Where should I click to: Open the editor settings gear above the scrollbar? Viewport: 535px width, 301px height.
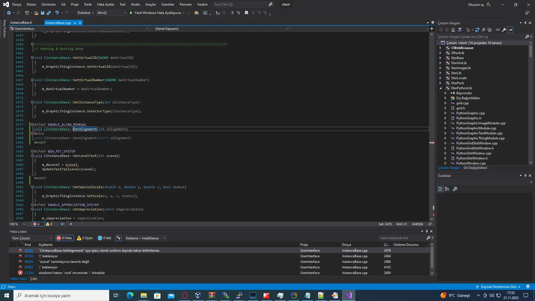pyautogui.click(x=433, y=23)
